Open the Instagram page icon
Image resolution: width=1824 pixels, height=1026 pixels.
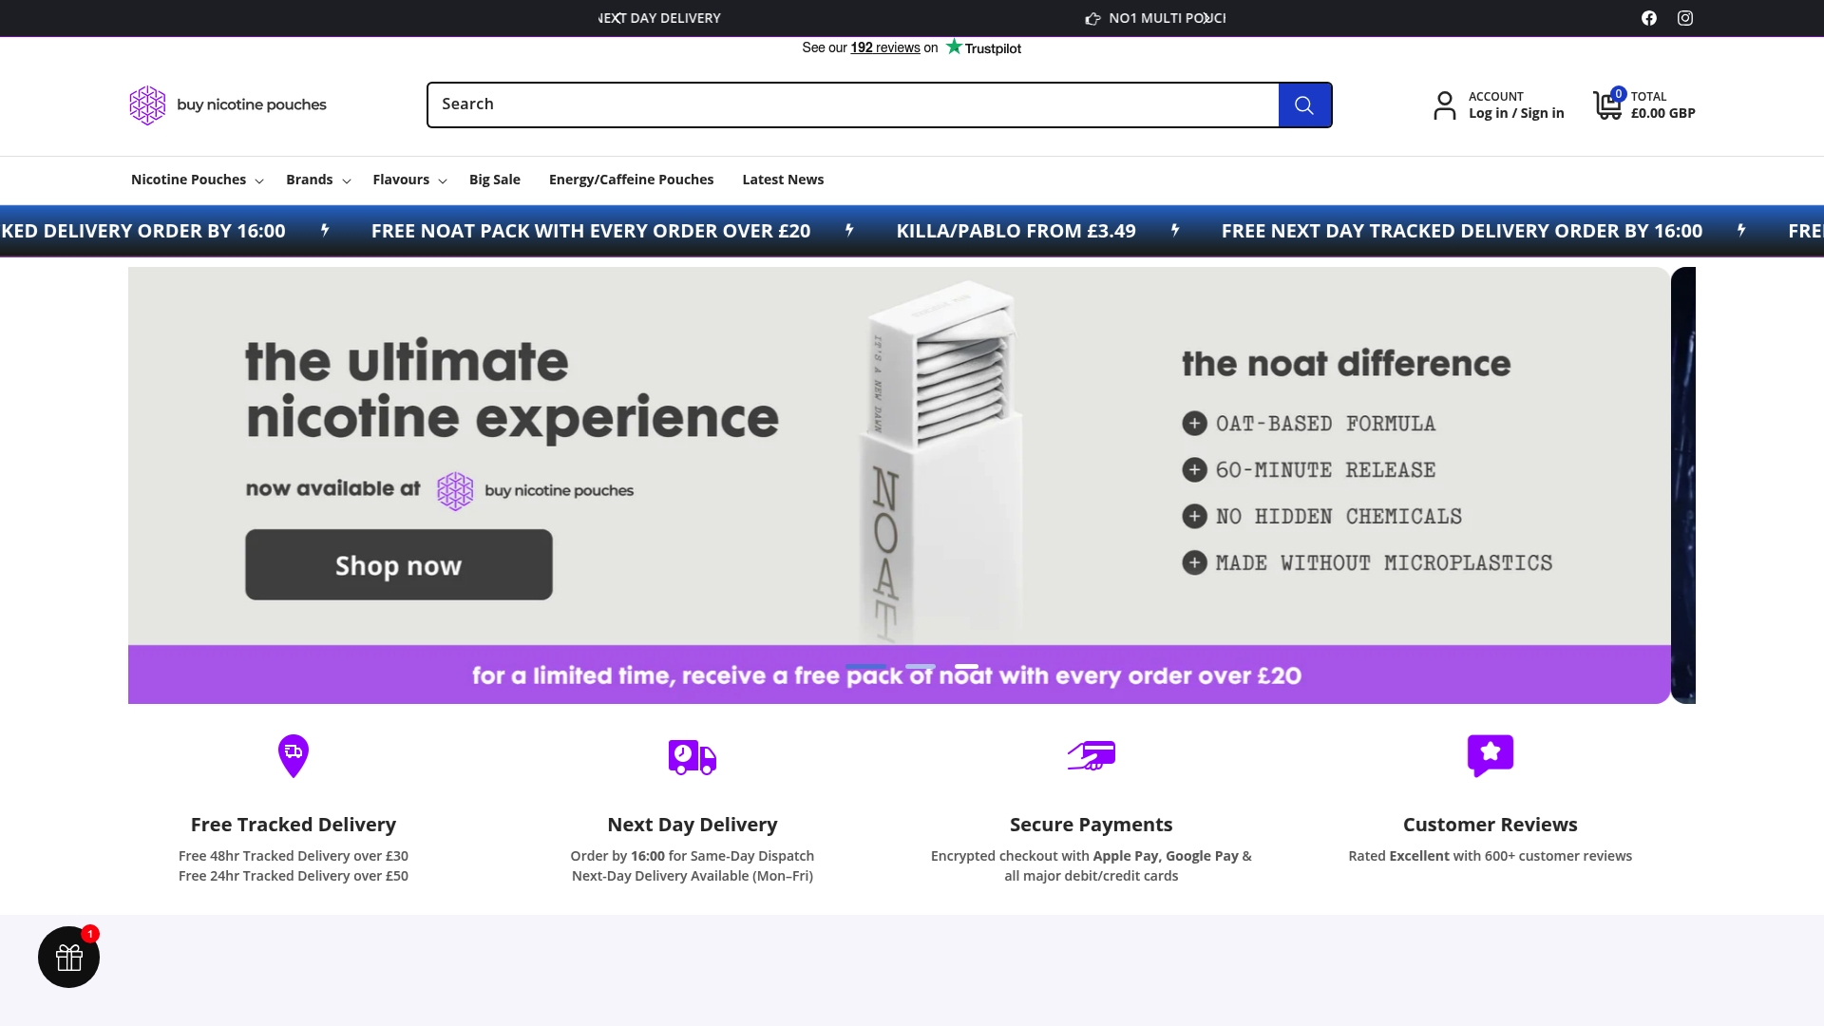click(x=1686, y=18)
